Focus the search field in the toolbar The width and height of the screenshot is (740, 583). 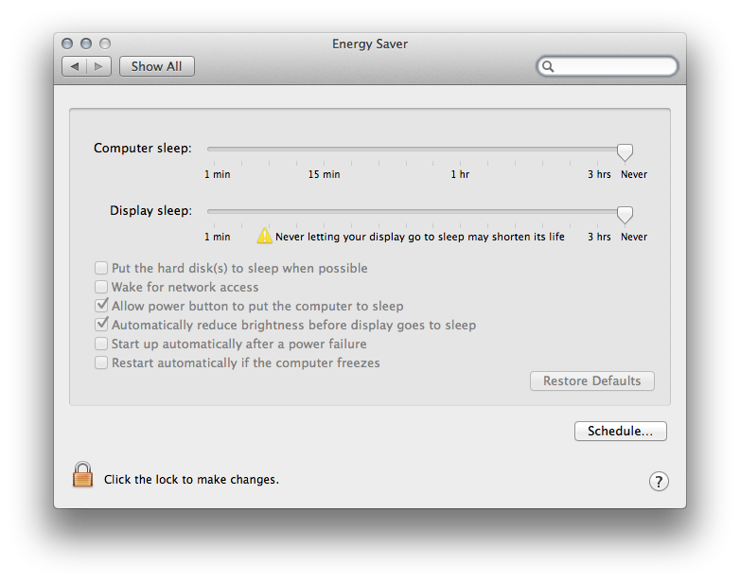pyautogui.click(x=607, y=66)
